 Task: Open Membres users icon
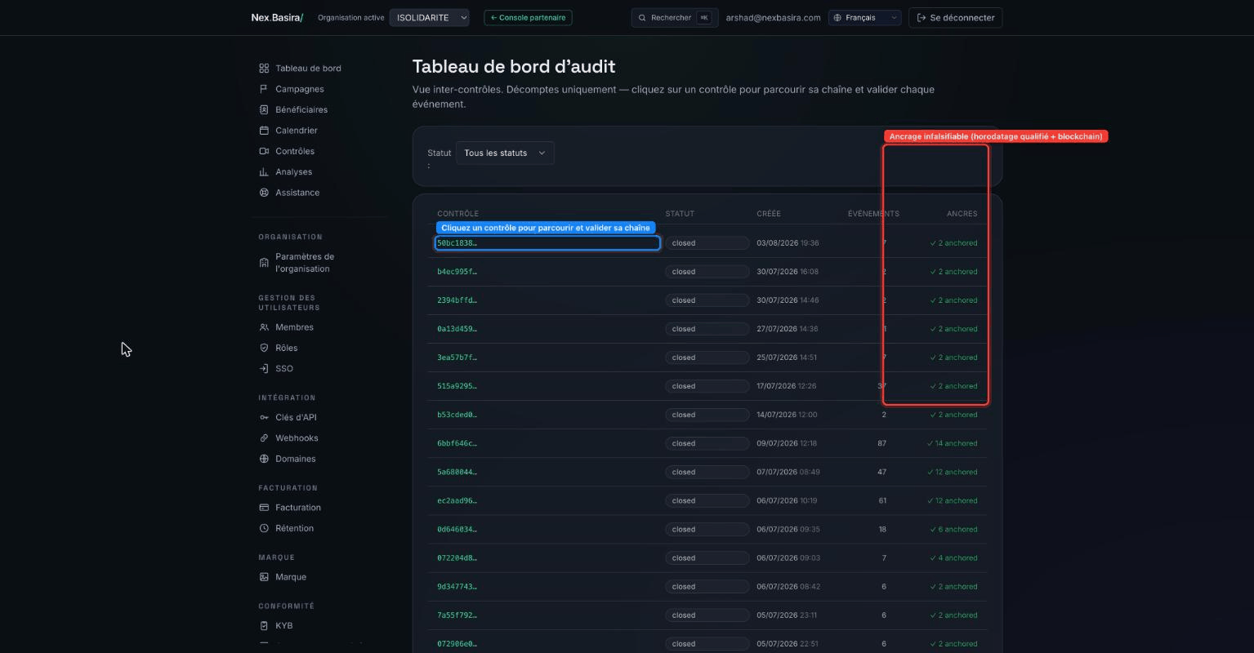click(x=264, y=327)
